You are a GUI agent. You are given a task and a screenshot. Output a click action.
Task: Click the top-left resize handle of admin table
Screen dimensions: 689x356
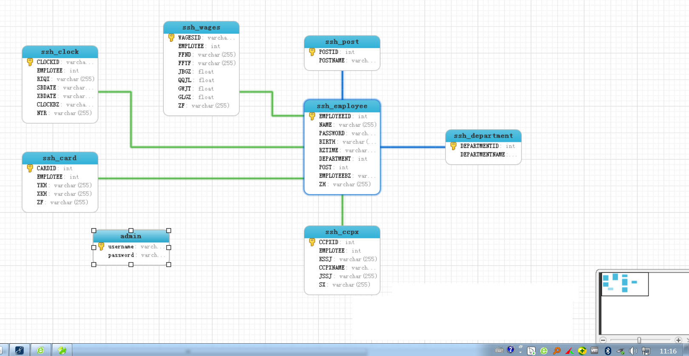point(94,231)
